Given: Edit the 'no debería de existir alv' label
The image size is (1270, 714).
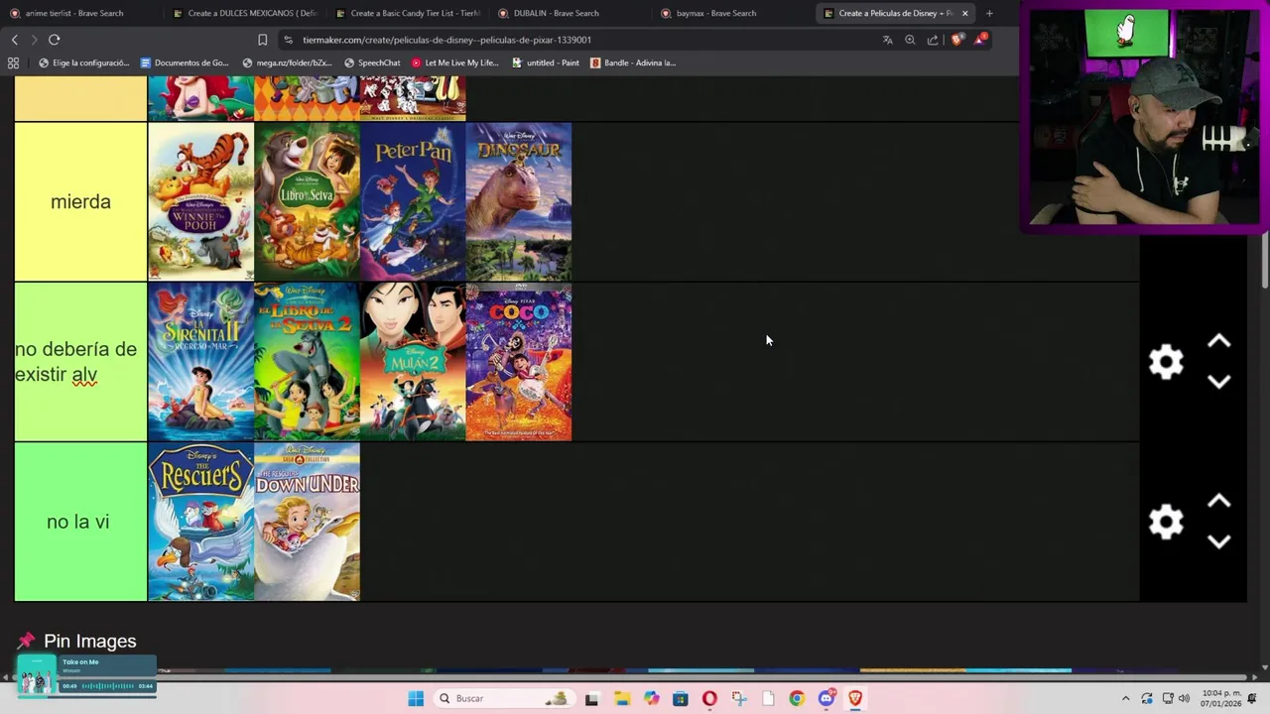Looking at the screenshot, I should (x=80, y=362).
